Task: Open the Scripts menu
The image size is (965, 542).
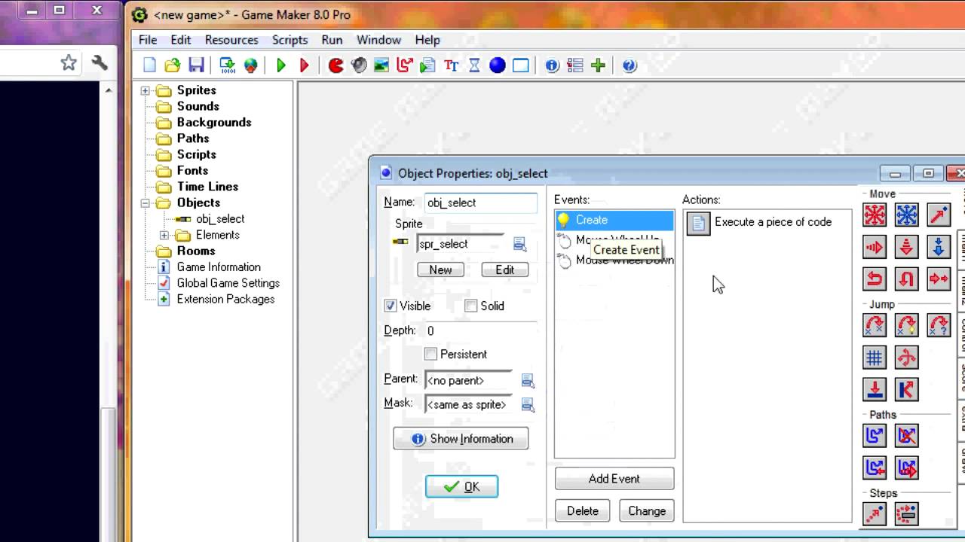Action: point(289,40)
